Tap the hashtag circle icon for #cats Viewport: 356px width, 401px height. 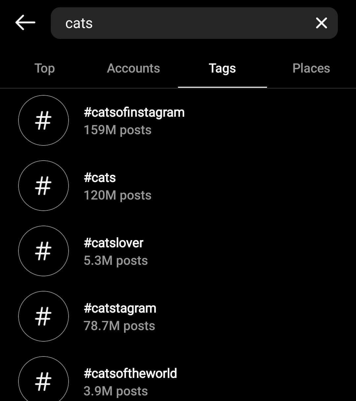pyautogui.click(x=44, y=186)
